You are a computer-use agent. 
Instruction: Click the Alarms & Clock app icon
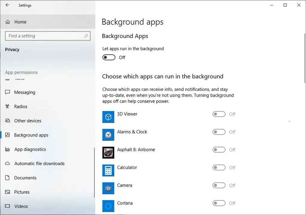(108, 135)
